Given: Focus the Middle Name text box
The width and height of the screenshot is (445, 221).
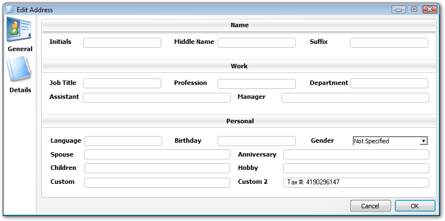Looking at the screenshot, I should (x=256, y=43).
